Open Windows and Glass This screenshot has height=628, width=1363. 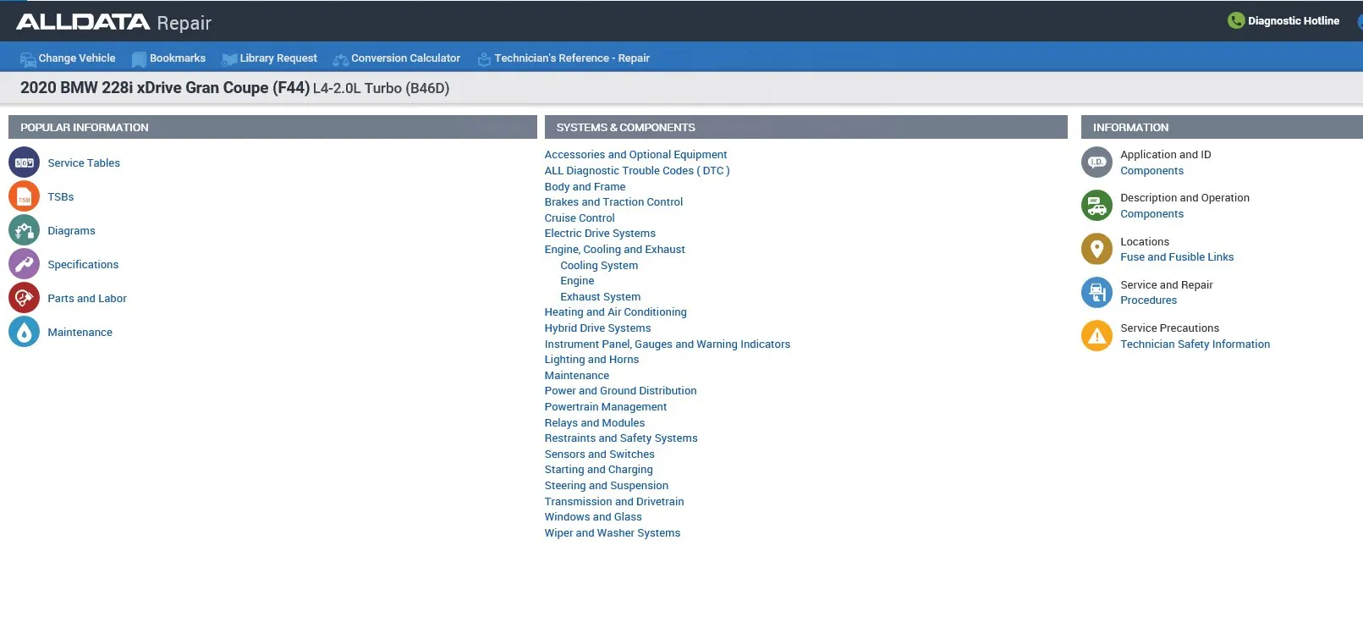[593, 517]
